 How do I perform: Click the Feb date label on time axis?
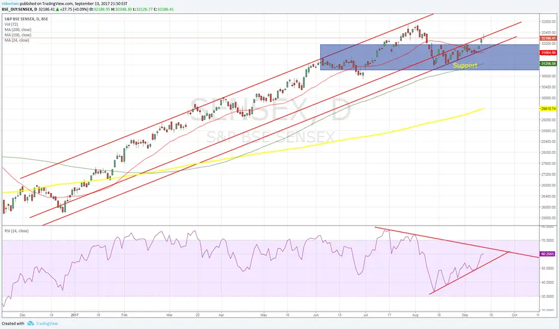click(x=124, y=315)
